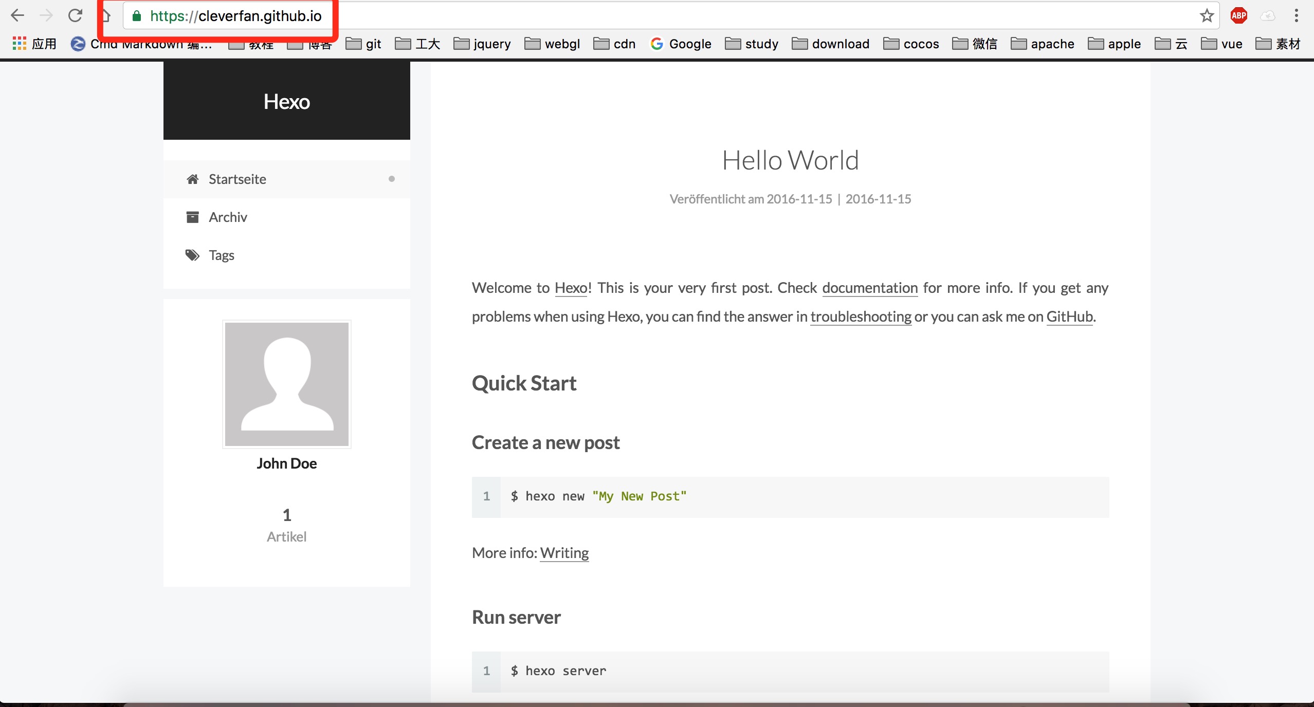Image resolution: width=1314 pixels, height=707 pixels.
Task: Reload the page with the refresh icon
Action: pos(76,15)
